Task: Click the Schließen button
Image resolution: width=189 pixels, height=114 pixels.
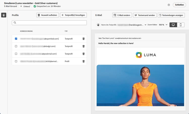Action: coord(179,5)
